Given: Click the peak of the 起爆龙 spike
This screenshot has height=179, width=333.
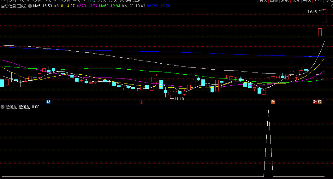Looking at the screenshot, I should click(268, 111).
